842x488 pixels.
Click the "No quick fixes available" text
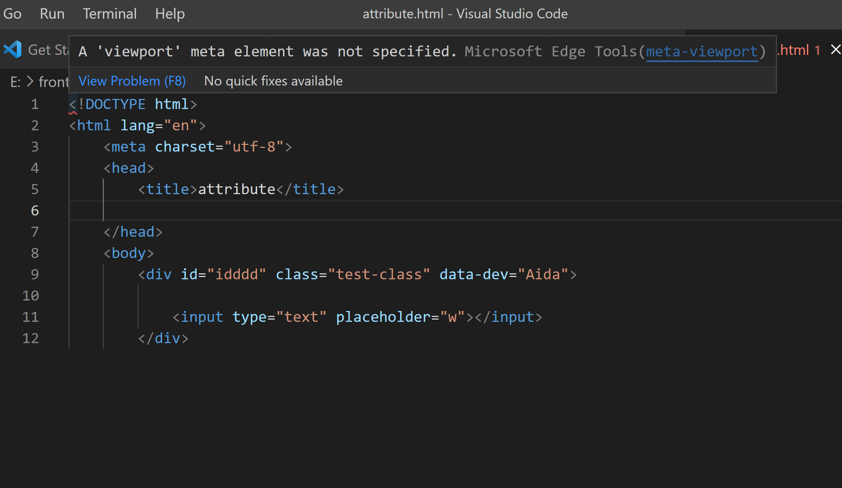pos(273,81)
